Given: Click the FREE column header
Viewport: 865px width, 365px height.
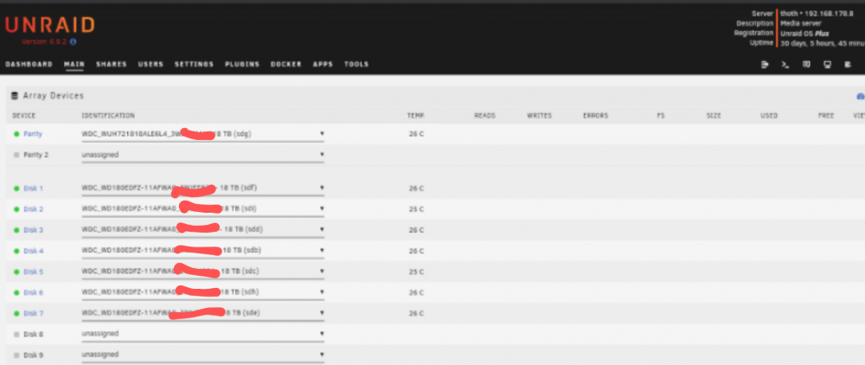Looking at the screenshot, I should pyautogui.click(x=826, y=116).
